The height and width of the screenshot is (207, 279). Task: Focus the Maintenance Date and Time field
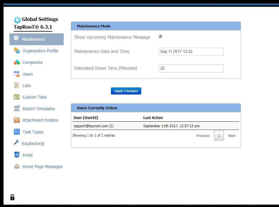pyautogui.click(x=191, y=52)
